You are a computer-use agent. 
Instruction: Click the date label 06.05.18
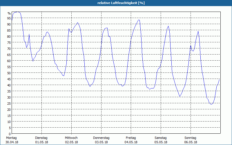pyautogui.click(x=191, y=142)
